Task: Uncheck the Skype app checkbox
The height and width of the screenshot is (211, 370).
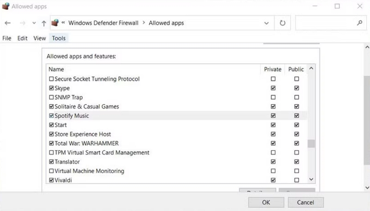Action: (51, 88)
